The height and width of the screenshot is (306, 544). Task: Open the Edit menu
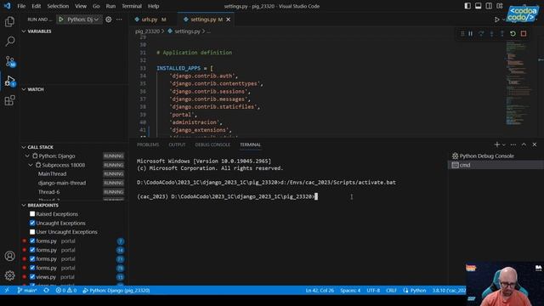pos(36,6)
